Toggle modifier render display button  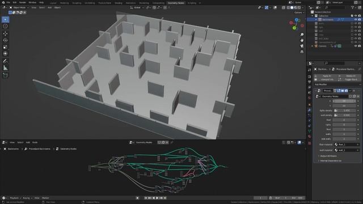coord(346,91)
